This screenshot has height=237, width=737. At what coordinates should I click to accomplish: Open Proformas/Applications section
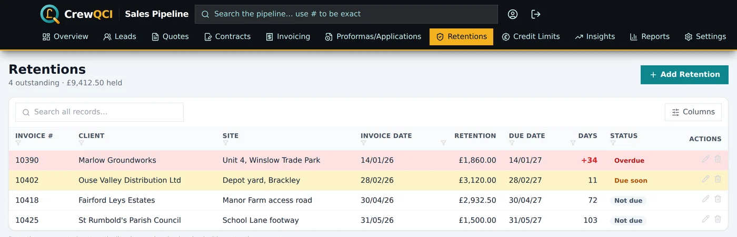click(x=373, y=37)
